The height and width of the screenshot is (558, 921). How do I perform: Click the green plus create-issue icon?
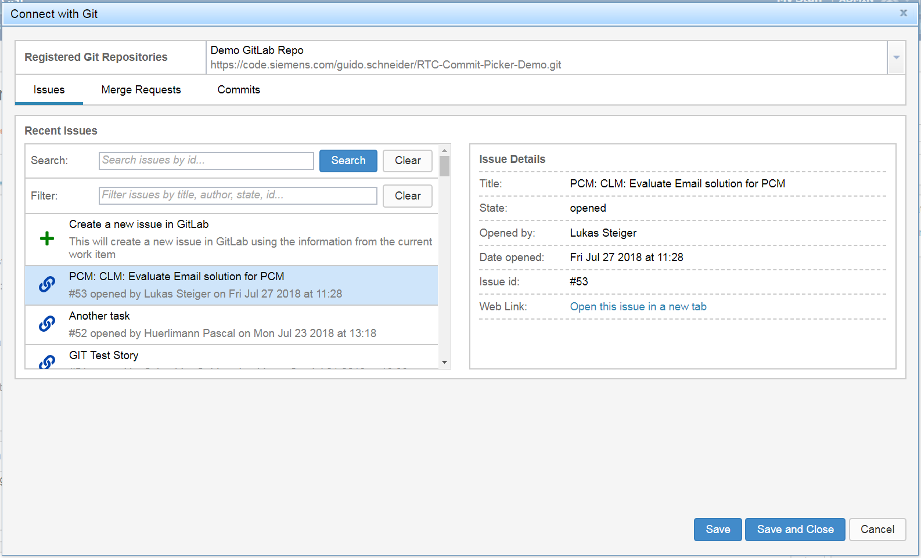tap(47, 238)
